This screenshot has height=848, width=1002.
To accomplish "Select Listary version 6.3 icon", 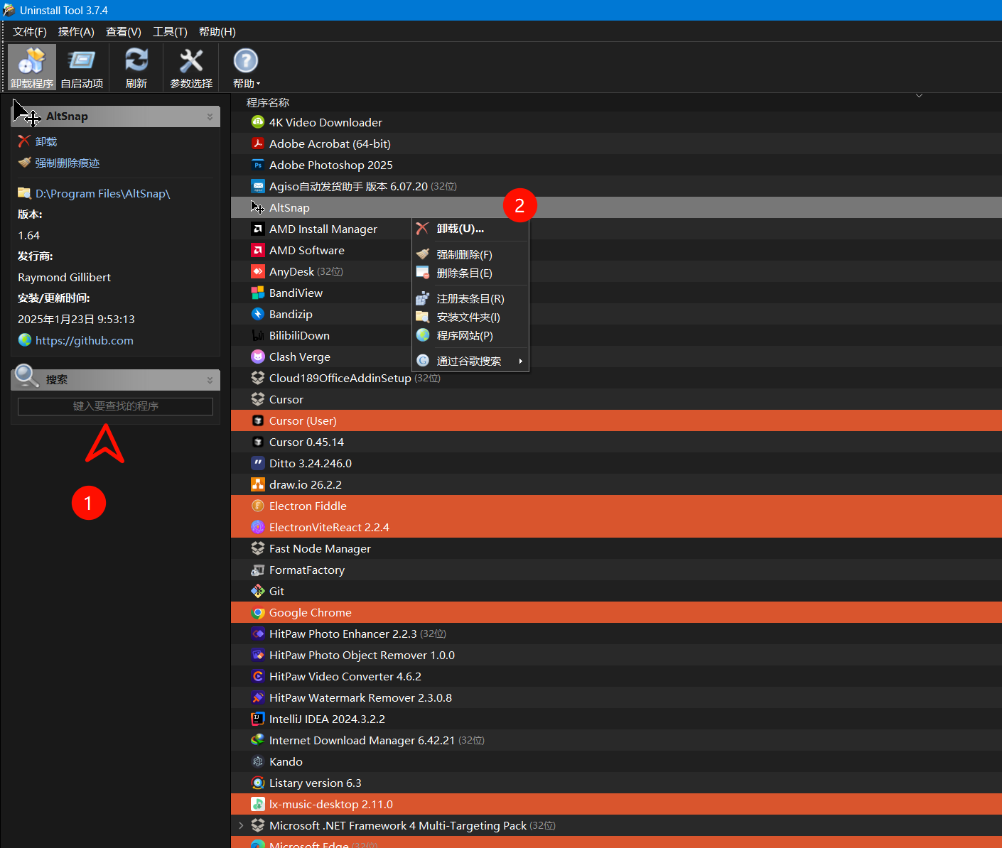I will [258, 783].
